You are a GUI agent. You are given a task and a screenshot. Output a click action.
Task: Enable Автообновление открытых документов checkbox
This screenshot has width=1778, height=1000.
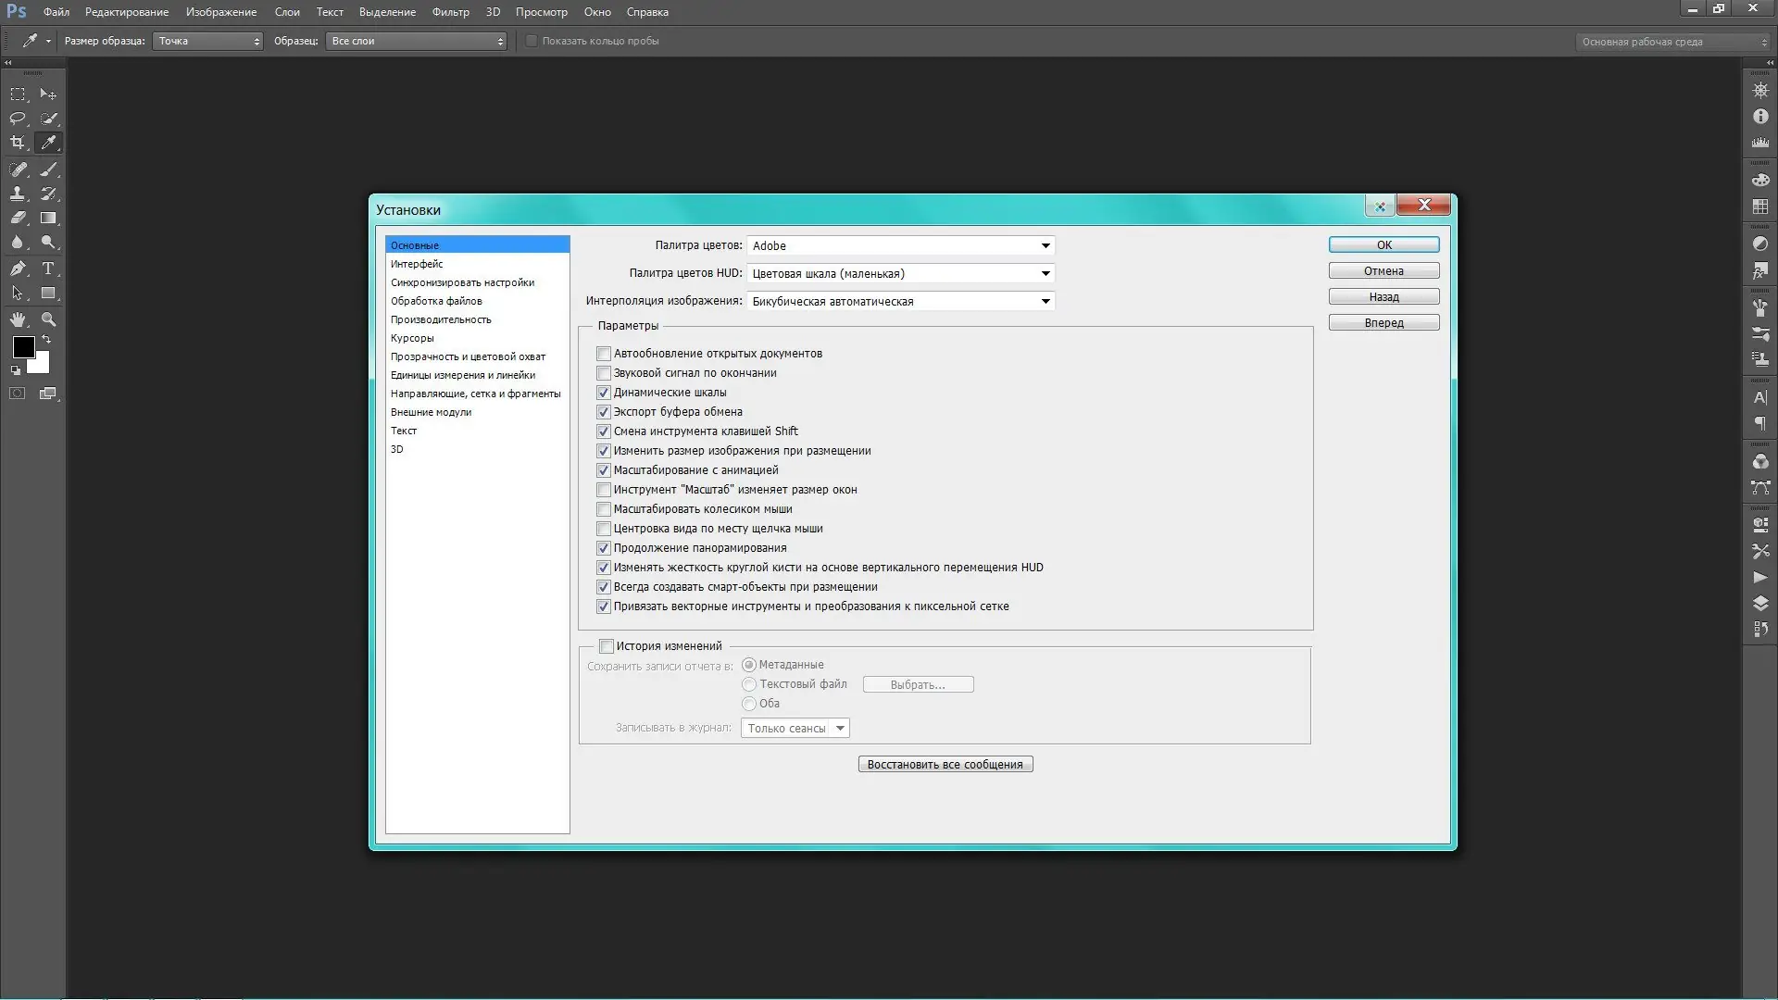click(x=603, y=353)
